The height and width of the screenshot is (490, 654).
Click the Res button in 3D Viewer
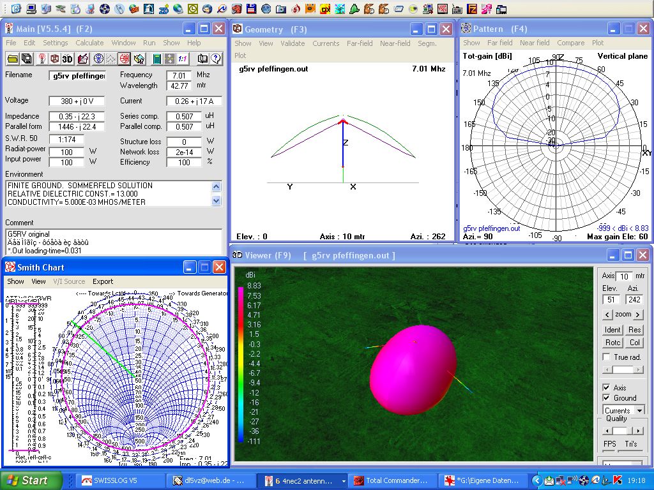634,330
